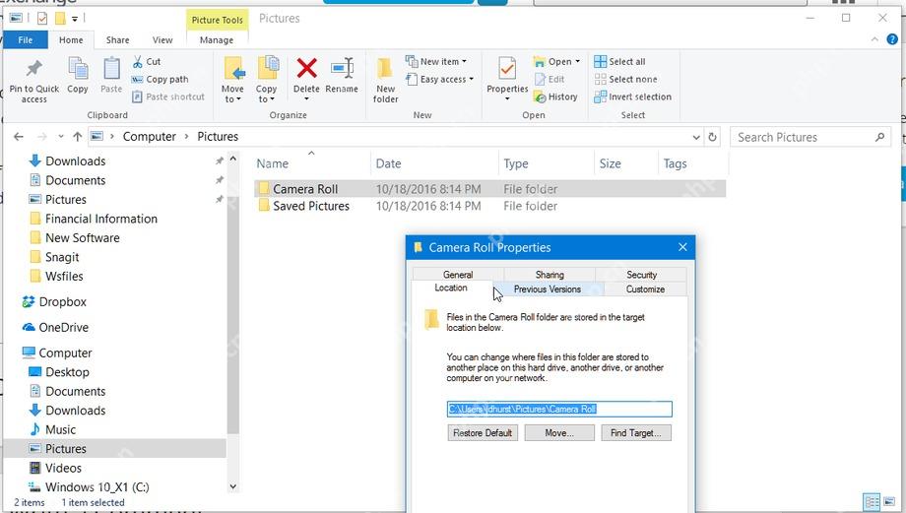Click the Search Pictures box
Screen dimensions: 906x513
[809, 138]
